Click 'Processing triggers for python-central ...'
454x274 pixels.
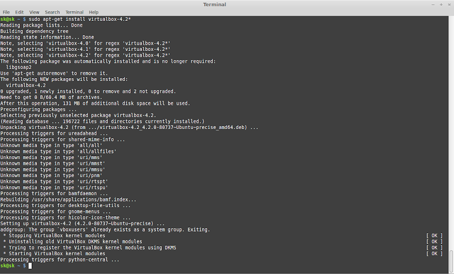(60, 260)
